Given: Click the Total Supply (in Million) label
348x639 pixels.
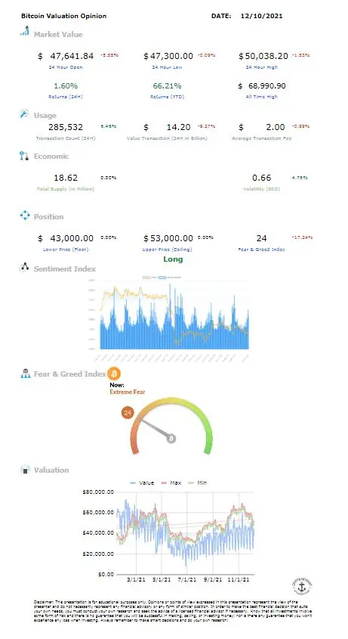Looking at the screenshot, I should tap(66, 189).
